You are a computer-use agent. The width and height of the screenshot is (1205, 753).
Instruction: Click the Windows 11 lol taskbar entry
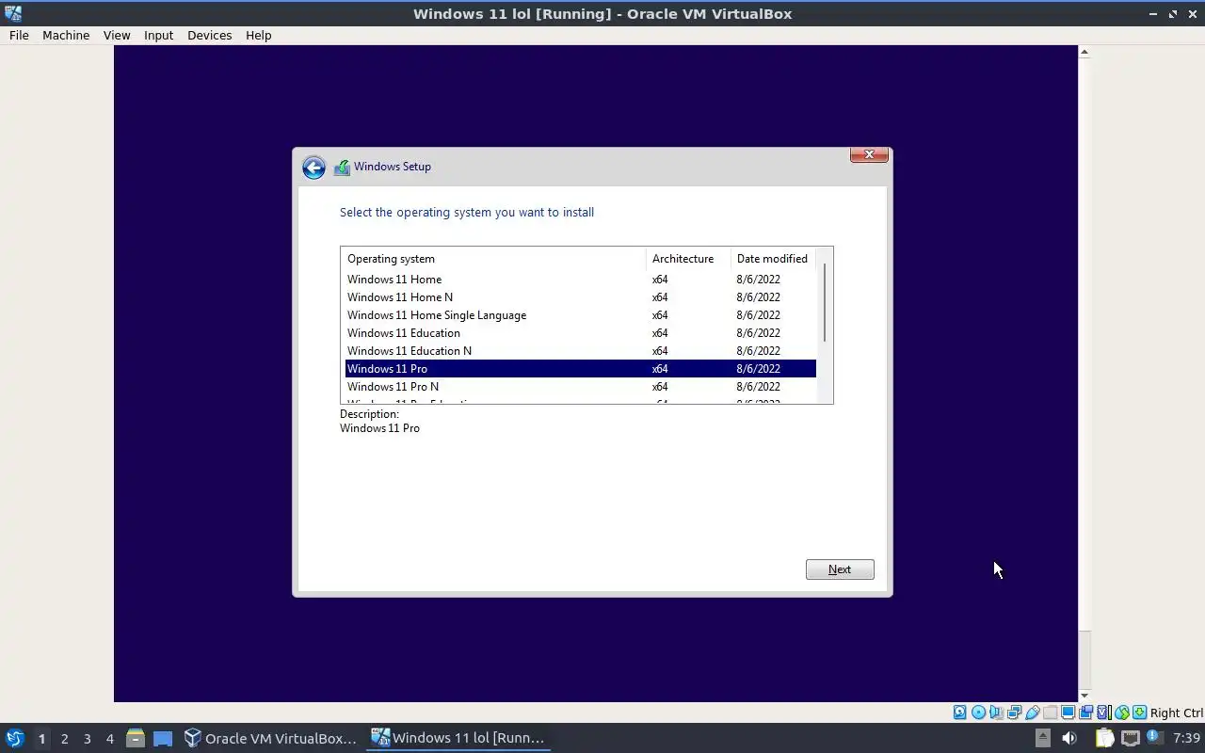458,738
